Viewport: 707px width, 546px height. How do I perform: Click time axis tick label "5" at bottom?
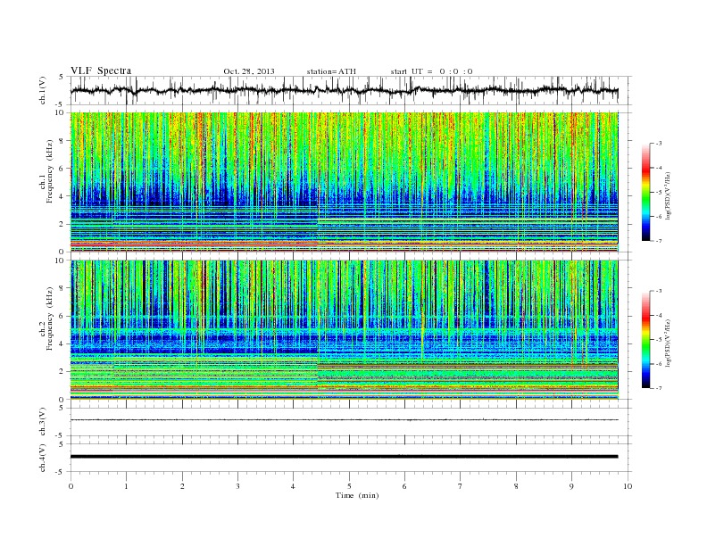pyautogui.click(x=349, y=486)
